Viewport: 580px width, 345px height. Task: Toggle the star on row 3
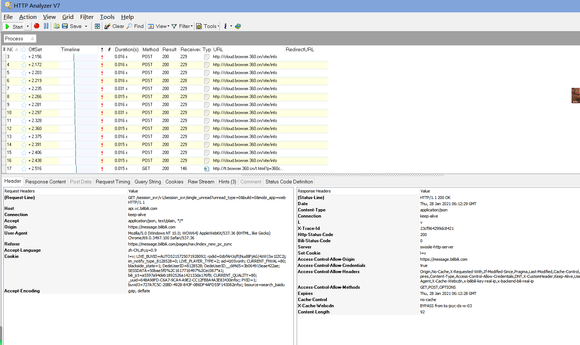click(24, 57)
